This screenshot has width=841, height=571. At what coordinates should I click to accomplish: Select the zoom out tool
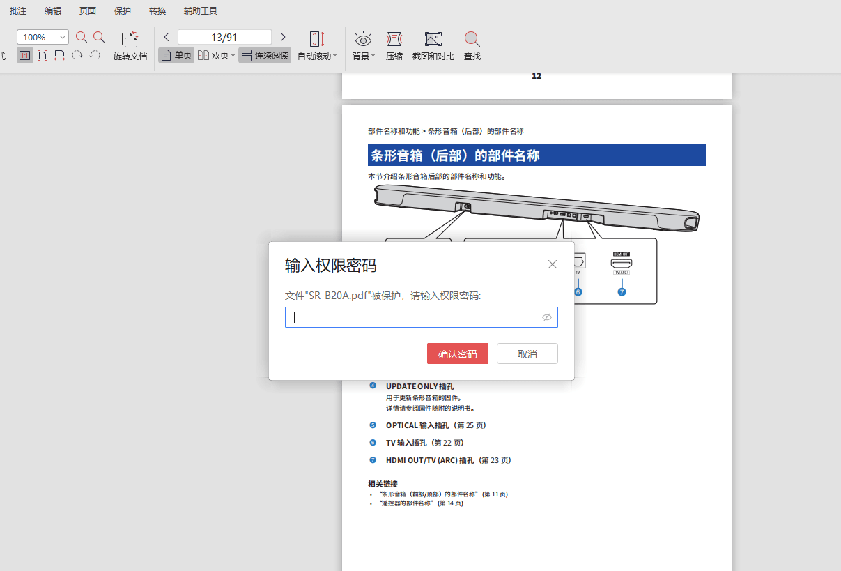coord(82,36)
